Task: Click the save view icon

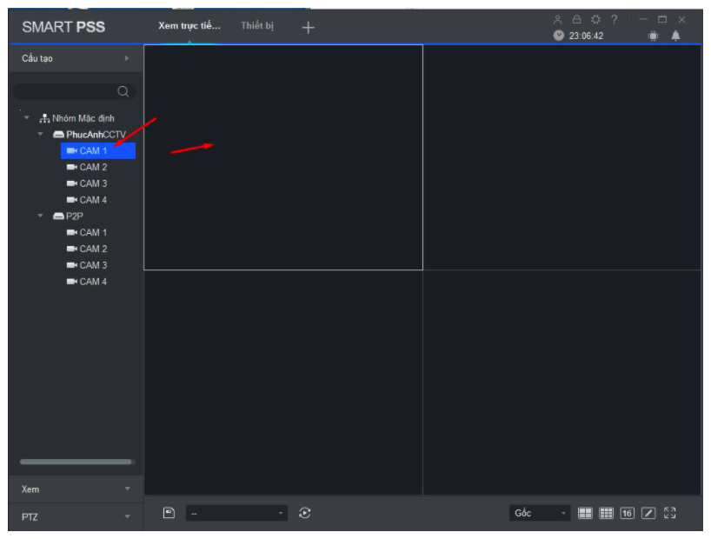Action: [x=169, y=513]
